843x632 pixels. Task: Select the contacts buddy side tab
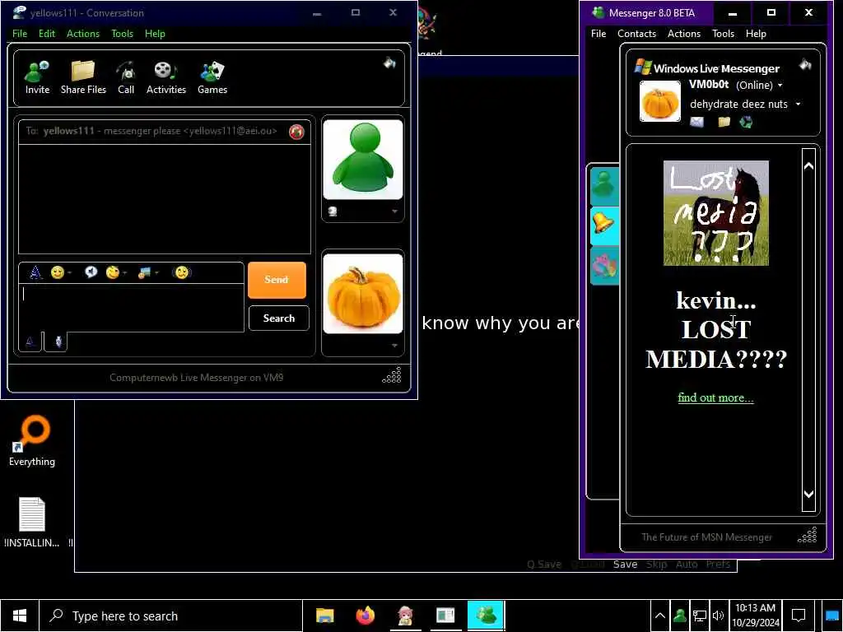coord(604,185)
